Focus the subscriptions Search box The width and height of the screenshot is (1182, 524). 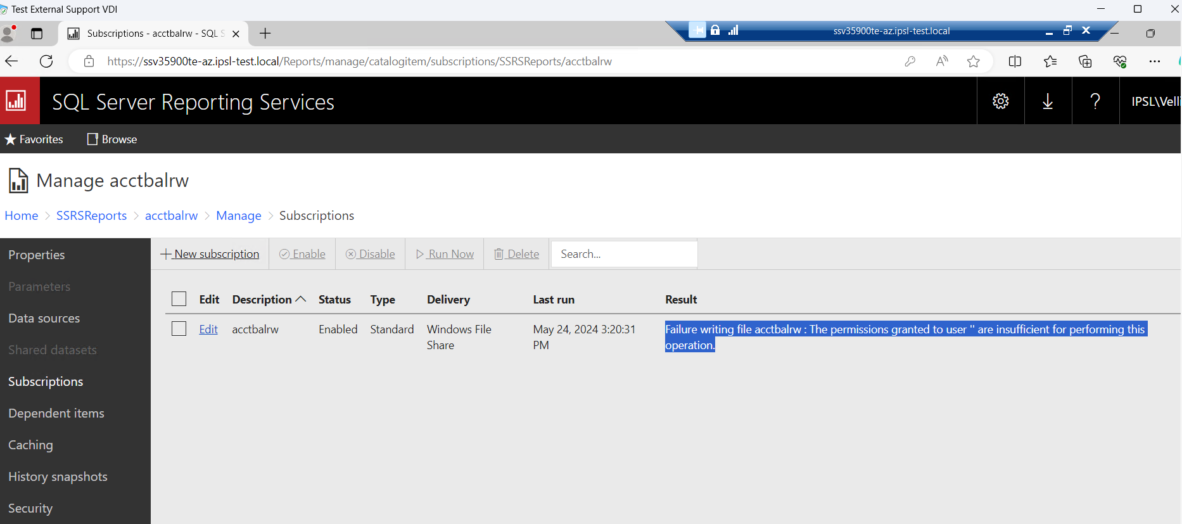click(x=625, y=254)
